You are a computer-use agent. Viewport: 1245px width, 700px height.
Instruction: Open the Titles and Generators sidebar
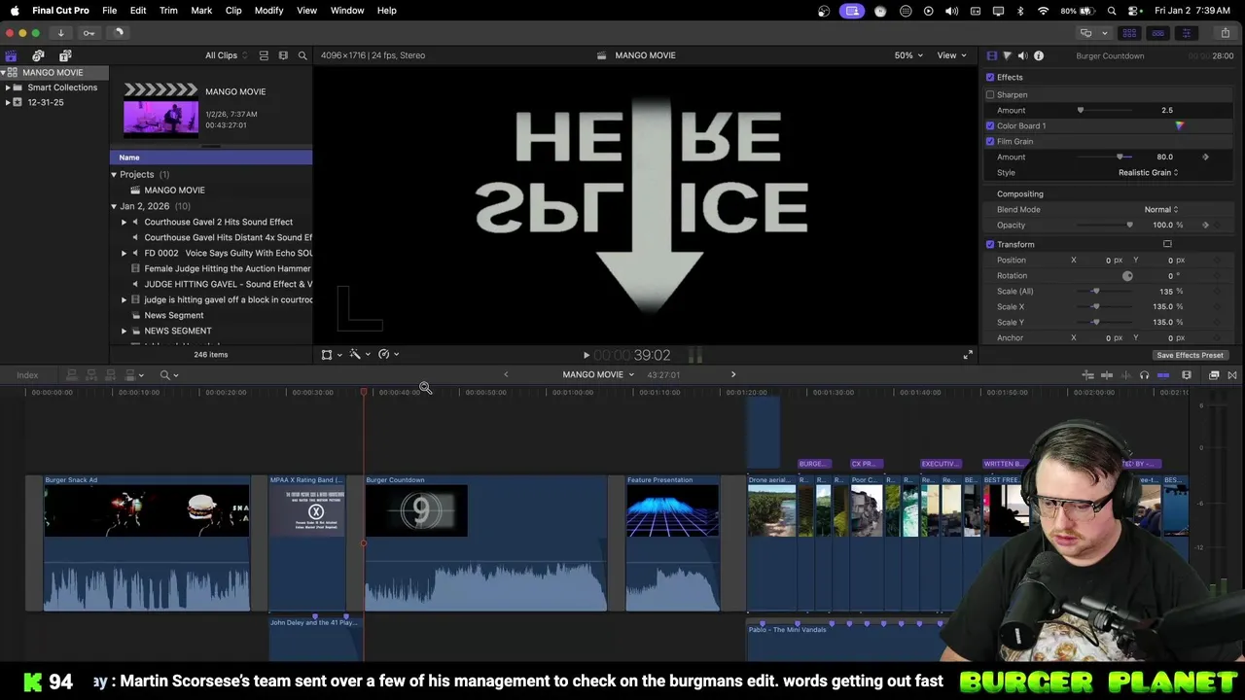click(x=65, y=55)
